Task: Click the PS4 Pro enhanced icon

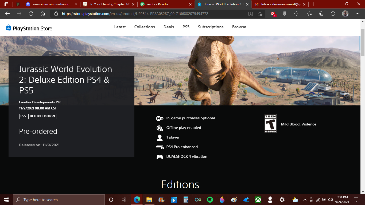Action: pyautogui.click(x=160, y=147)
